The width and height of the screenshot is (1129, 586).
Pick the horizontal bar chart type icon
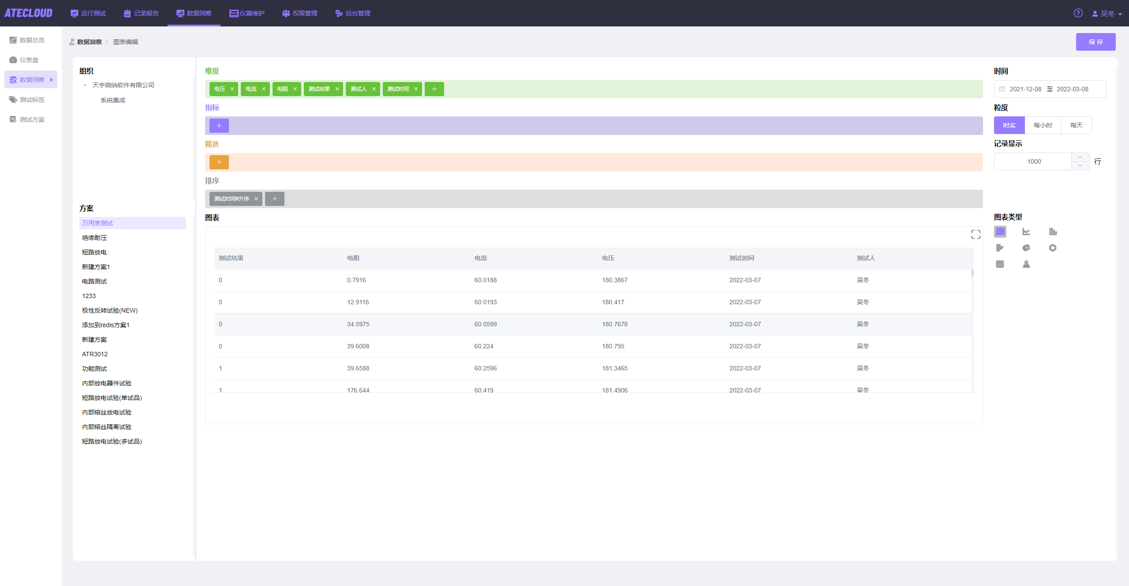[1000, 248]
